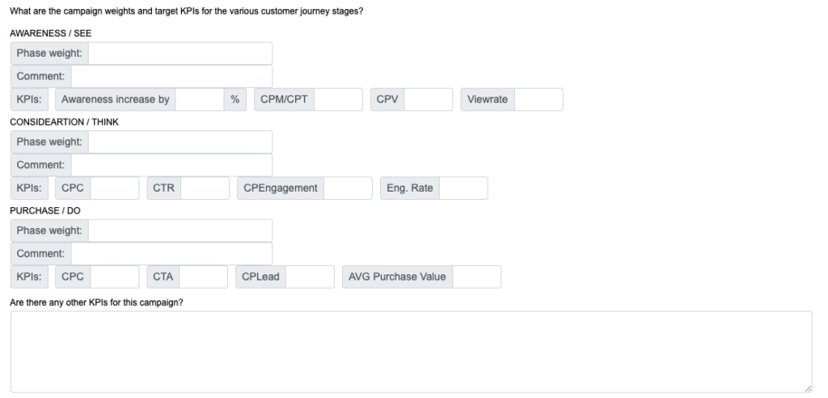This screenshot has width=828, height=398.
Task: Click the CTR input field
Action: pyautogui.click(x=205, y=188)
